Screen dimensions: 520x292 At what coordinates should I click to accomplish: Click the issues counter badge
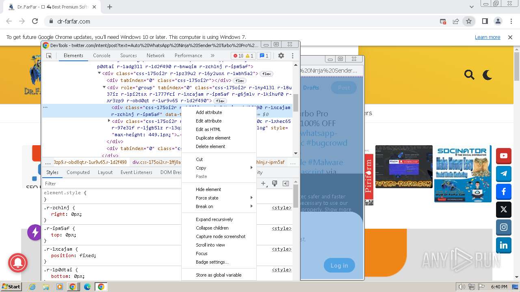pos(264,56)
